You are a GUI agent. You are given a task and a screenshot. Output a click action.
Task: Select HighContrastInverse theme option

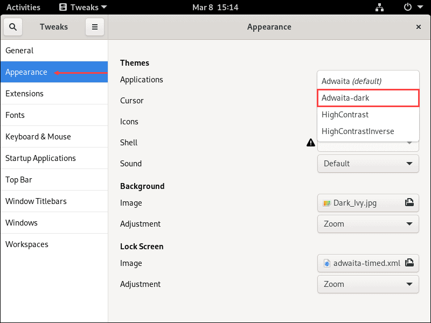coord(368,131)
